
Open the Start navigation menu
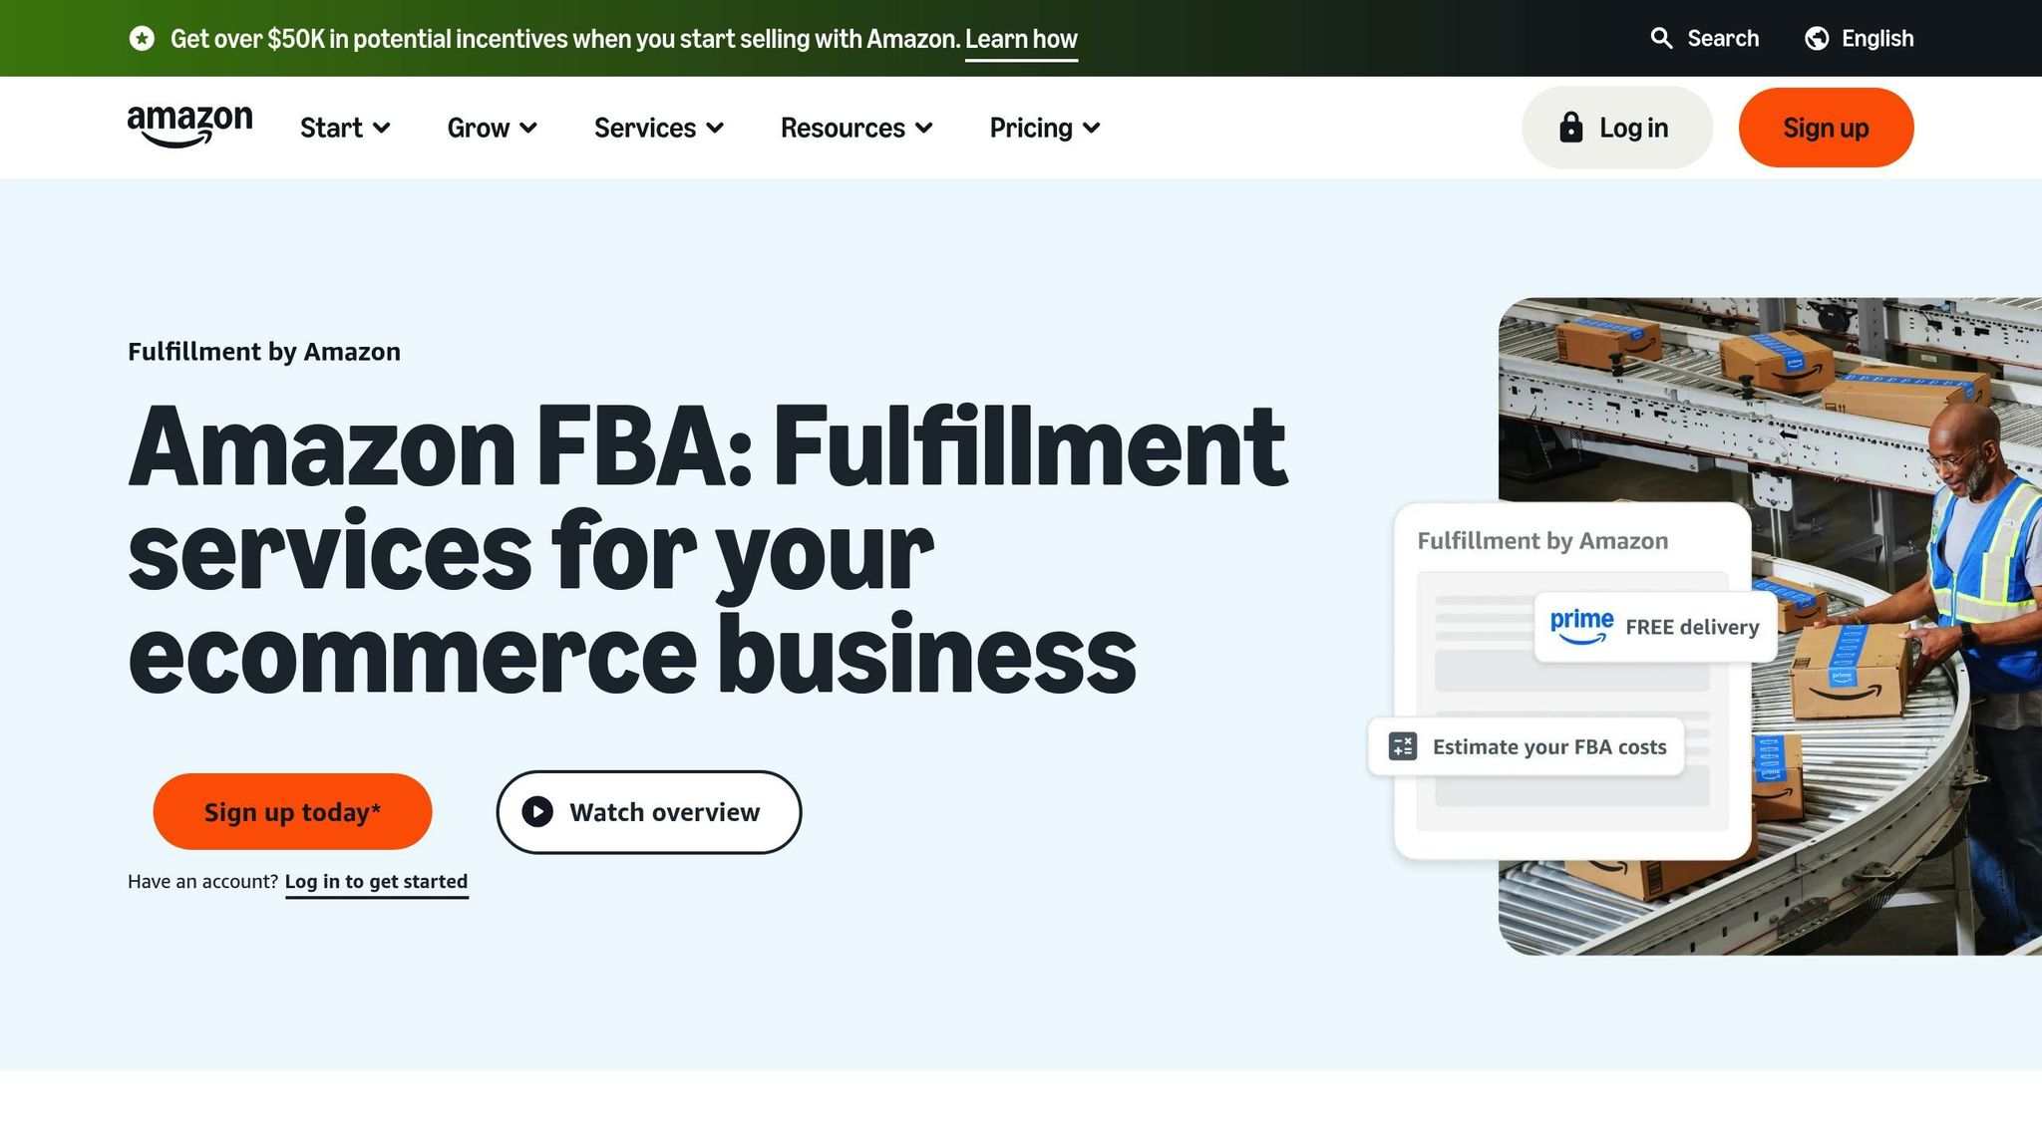pos(345,128)
